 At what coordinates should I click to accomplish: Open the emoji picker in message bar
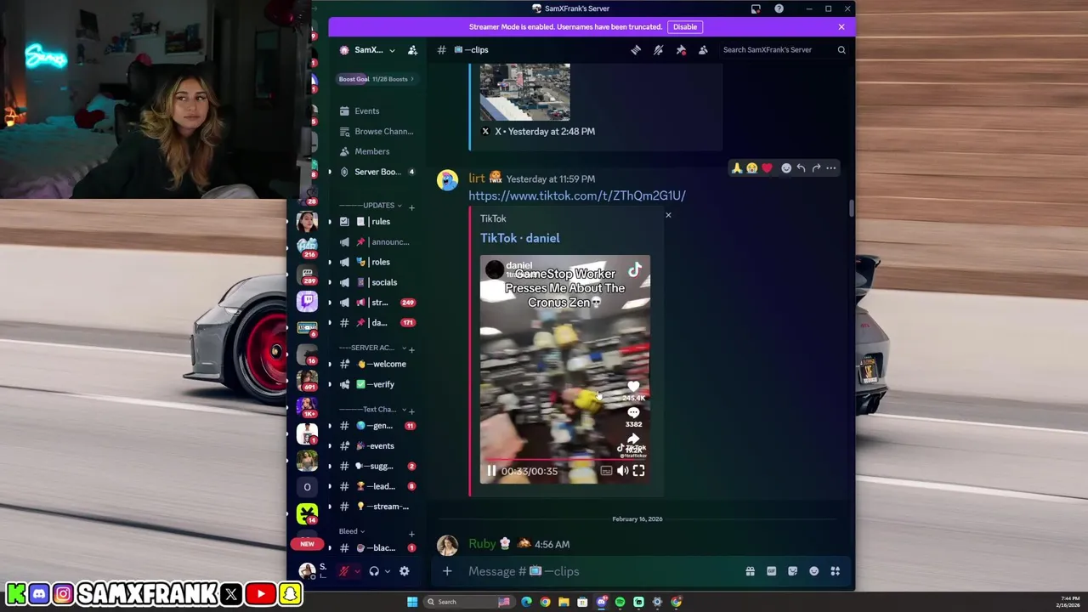(813, 571)
